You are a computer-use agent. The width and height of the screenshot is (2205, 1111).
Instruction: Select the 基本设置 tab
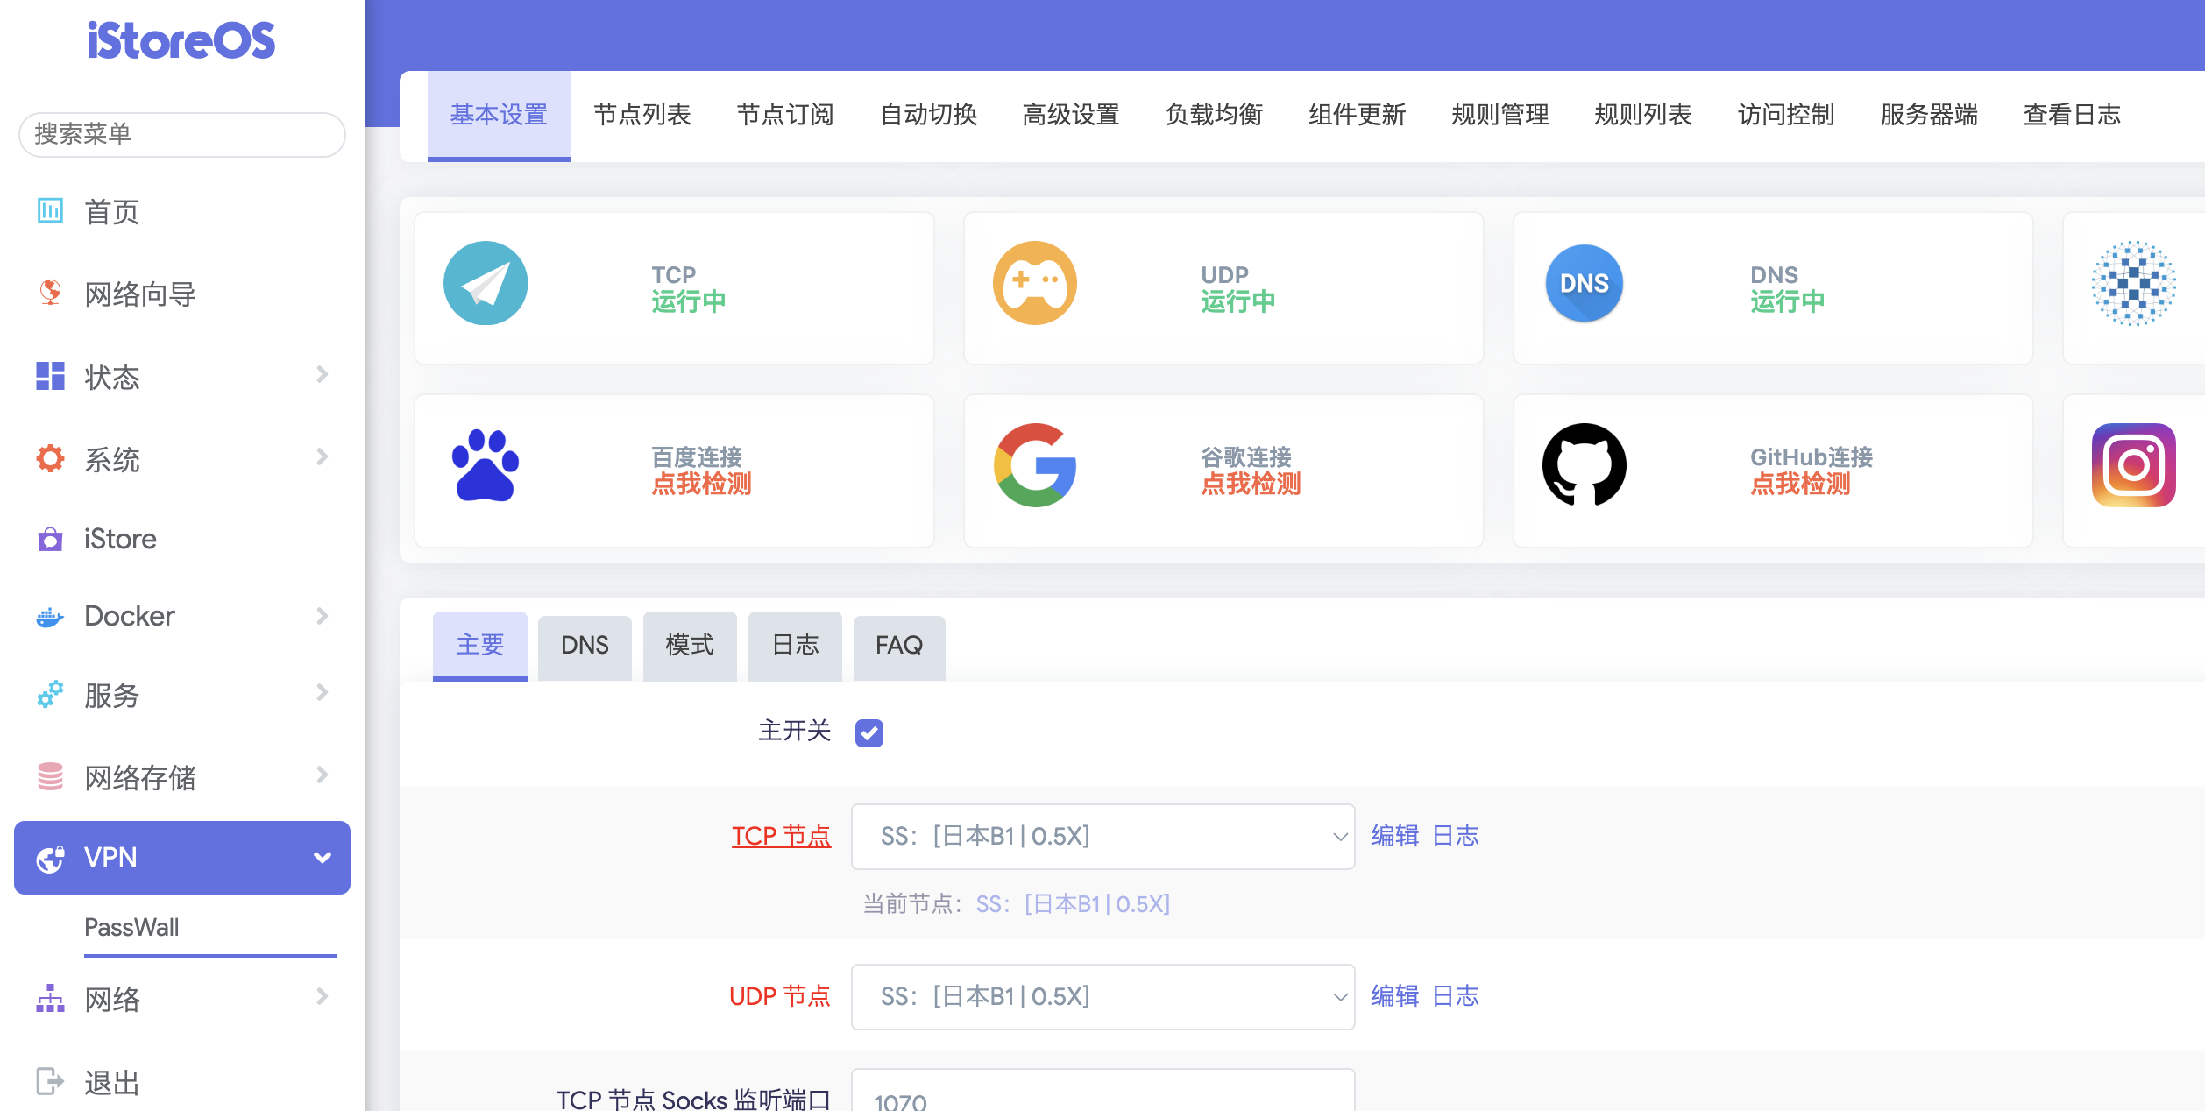coord(499,116)
